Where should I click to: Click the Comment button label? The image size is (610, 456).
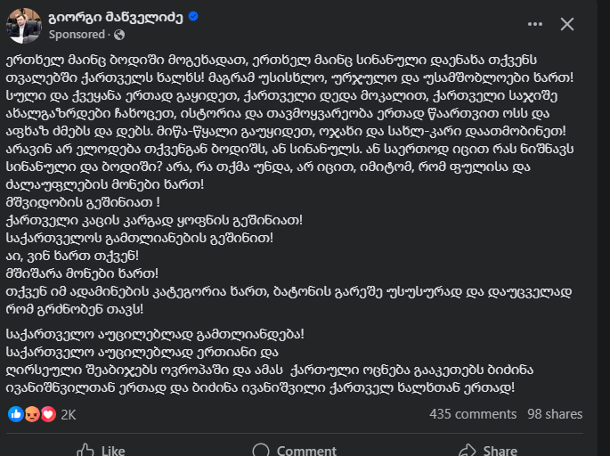[306, 451]
